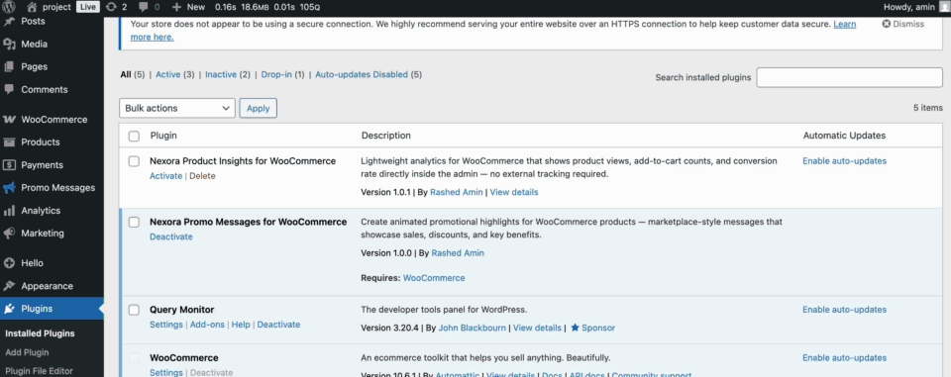
Task: Click the Marketing megaphone icon
Action: point(9,234)
